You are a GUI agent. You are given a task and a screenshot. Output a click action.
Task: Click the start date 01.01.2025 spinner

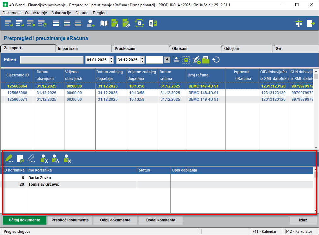pos(111,60)
